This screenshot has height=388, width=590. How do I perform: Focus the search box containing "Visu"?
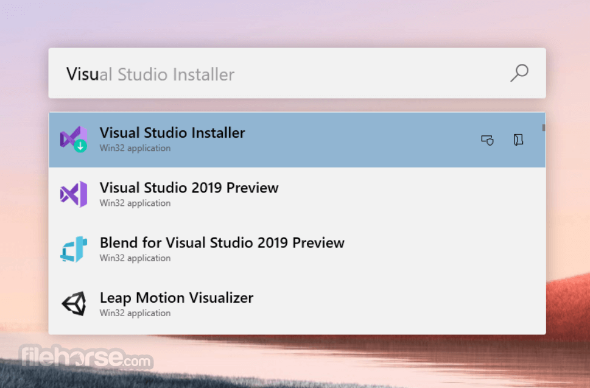tap(297, 73)
